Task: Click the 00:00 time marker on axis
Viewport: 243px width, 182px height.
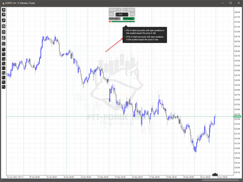Action: click(x=215, y=175)
